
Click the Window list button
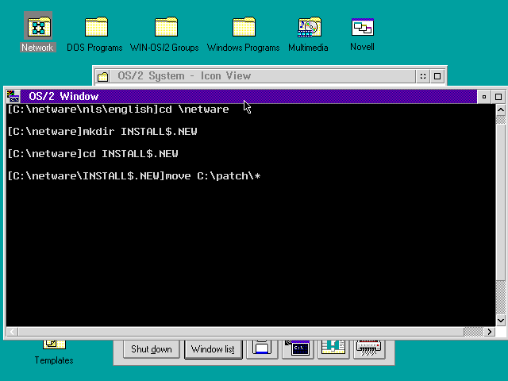tap(213, 349)
